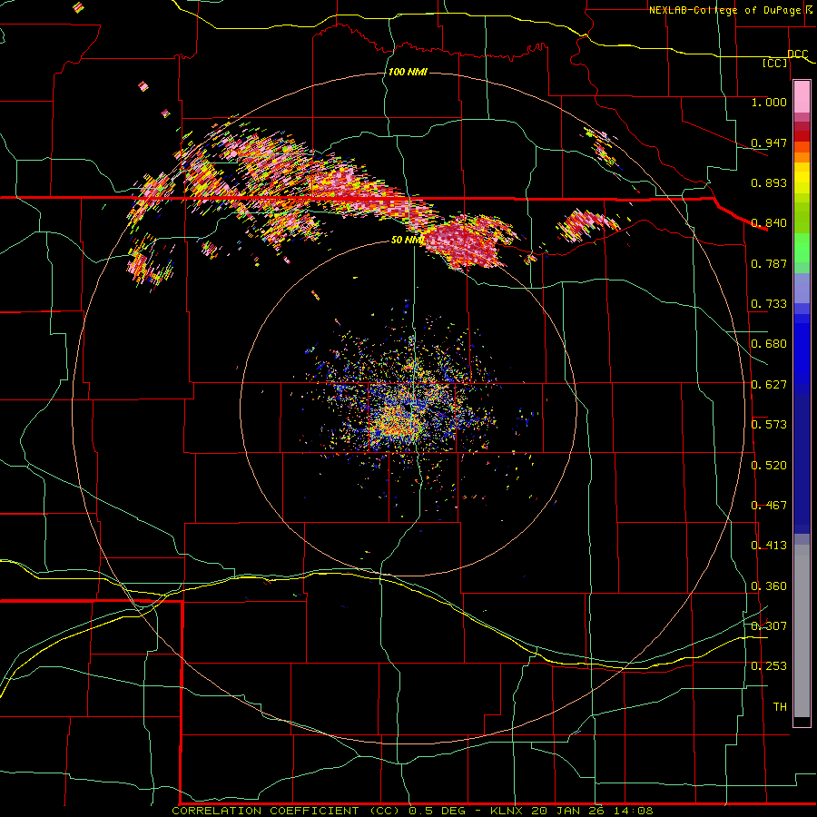817x817 pixels.
Task: Click the TH label on the color scale
Action: pos(780,707)
